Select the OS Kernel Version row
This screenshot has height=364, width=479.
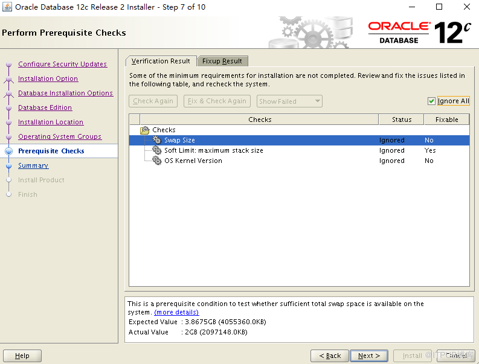pyautogui.click(x=299, y=161)
